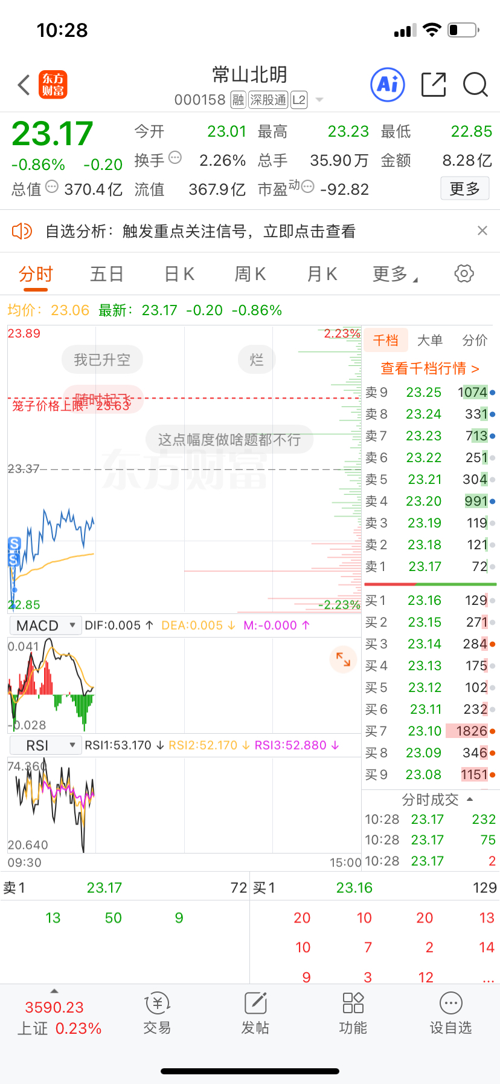
Task: Tap the 卖4 23.20 order row
Action: (x=430, y=501)
